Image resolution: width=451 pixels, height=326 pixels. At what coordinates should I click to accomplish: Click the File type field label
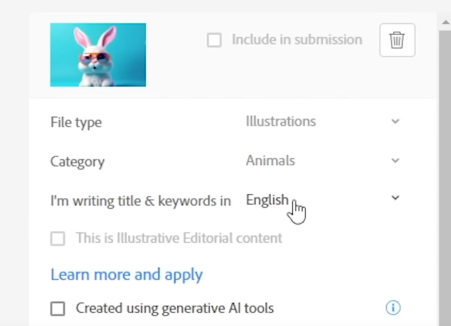pyautogui.click(x=76, y=122)
